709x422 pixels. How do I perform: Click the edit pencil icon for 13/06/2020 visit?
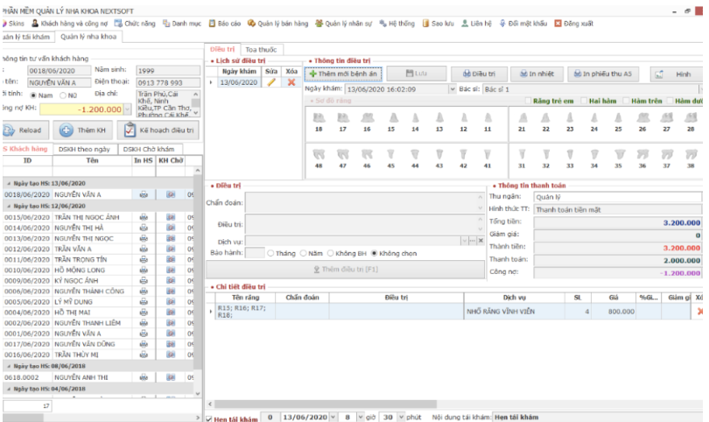[271, 81]
